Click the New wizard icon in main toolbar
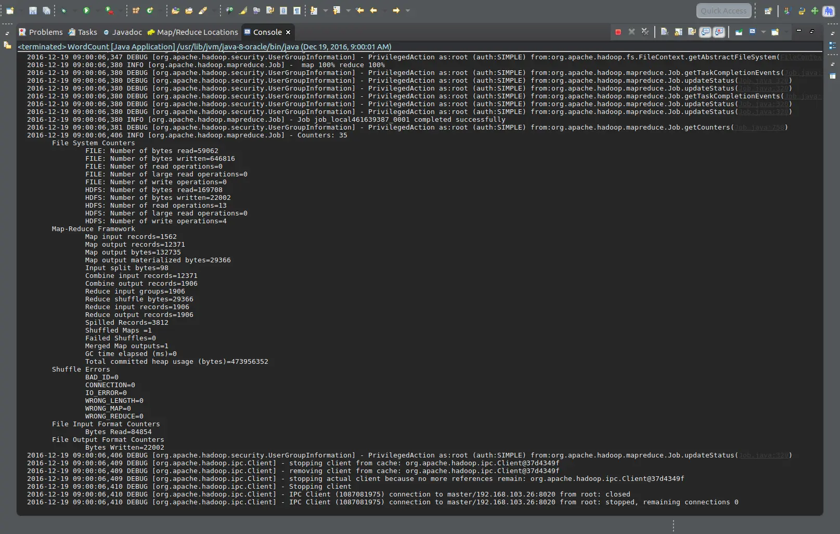840x534 pixels. point(10,10)
